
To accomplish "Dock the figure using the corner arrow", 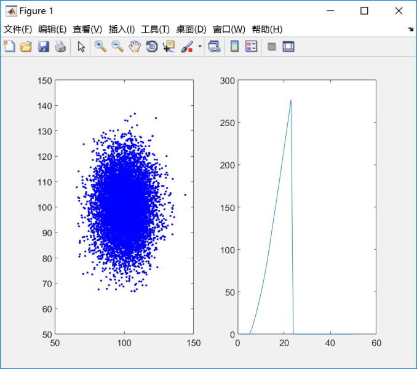I will click(x=411, y=30).
